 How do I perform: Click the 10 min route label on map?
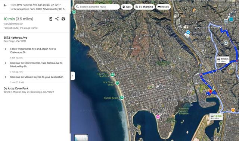pyautogui.click(x=223, y=60)
